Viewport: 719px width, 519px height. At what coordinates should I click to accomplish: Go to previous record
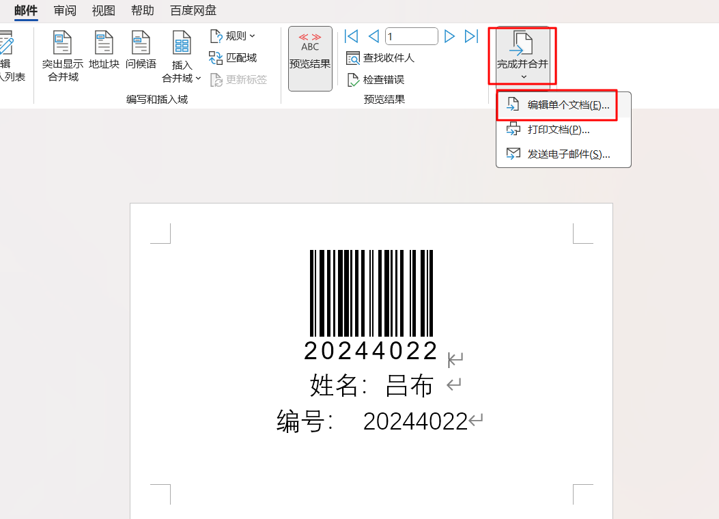point(373,36)
